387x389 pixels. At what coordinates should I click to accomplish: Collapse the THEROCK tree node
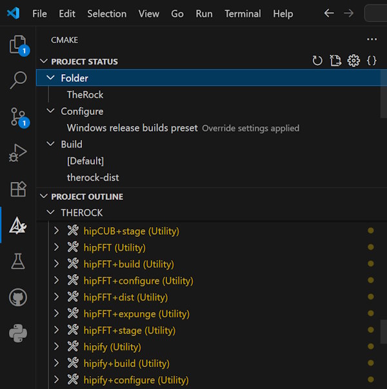pyautogui.click(x=50, y=212)
